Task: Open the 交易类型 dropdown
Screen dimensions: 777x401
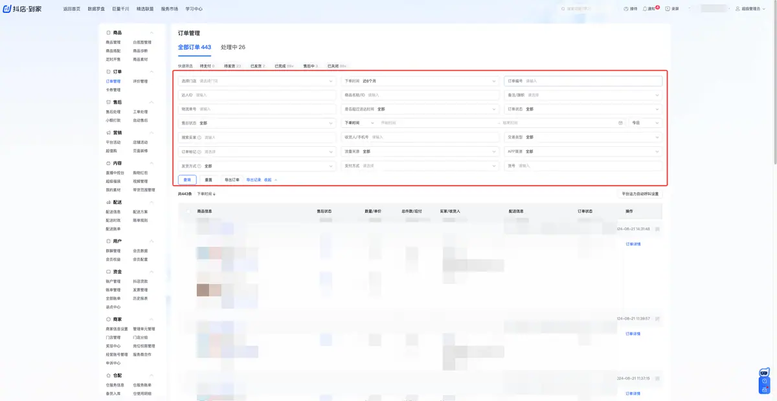Action: [x=583, y=137]
